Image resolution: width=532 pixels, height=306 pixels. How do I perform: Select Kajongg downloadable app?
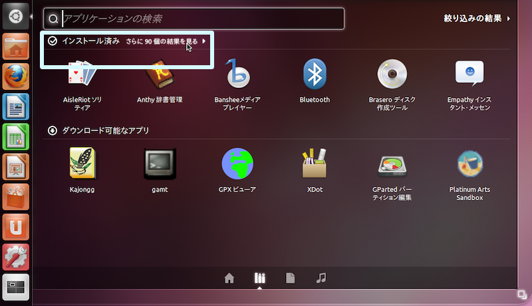coord(82,170)
